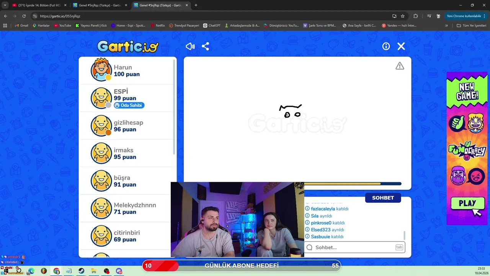Open the Netflix bookmark
Image resolution: width=490 pixels, height=276 pixels.
click(158, 25)
